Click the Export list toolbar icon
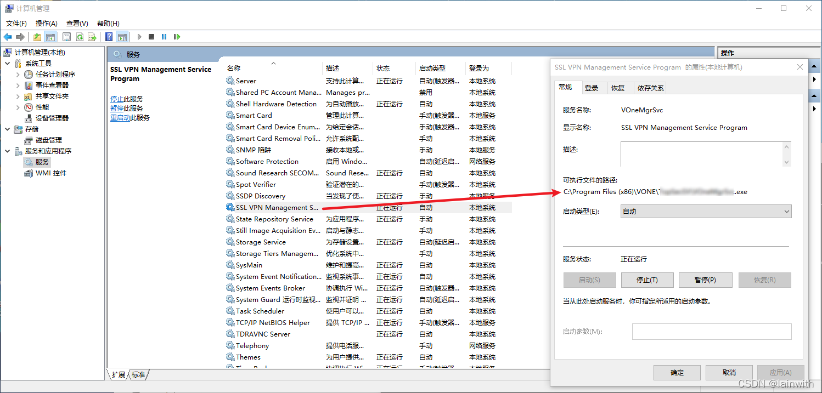 92,37
